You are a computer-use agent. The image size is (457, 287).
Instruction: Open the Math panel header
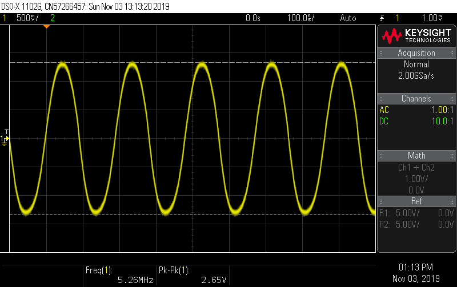[416, 156]
